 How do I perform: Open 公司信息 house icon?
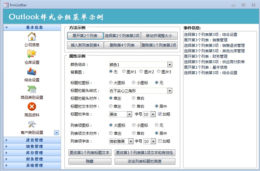tap(32, 36)
